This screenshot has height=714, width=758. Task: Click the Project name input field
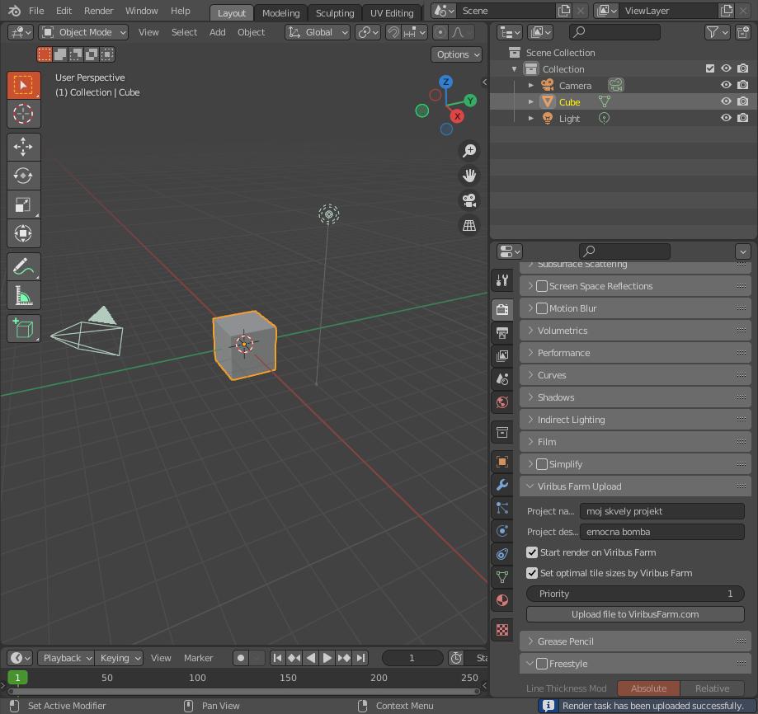(x=661, y=511)
